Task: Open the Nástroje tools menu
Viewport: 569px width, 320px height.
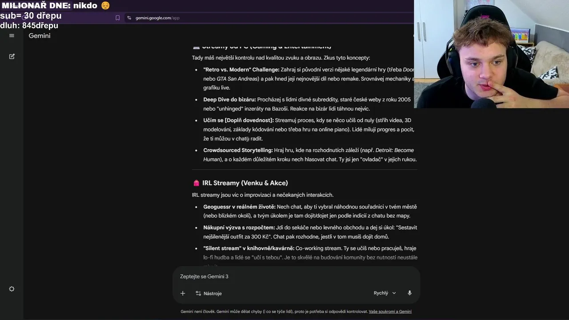Action: click(208, 293)
